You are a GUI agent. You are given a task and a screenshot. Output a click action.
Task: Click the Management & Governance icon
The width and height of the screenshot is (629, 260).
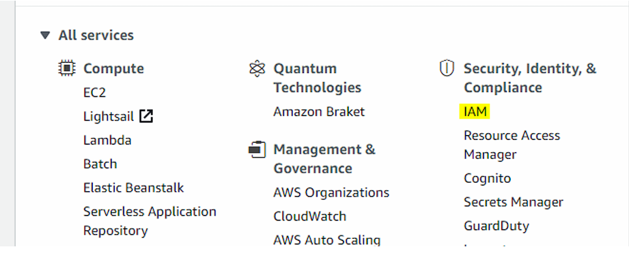coord(257,149)
